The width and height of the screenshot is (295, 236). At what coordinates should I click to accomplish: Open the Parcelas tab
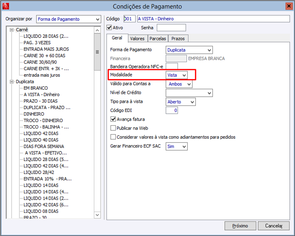[158, 39]
